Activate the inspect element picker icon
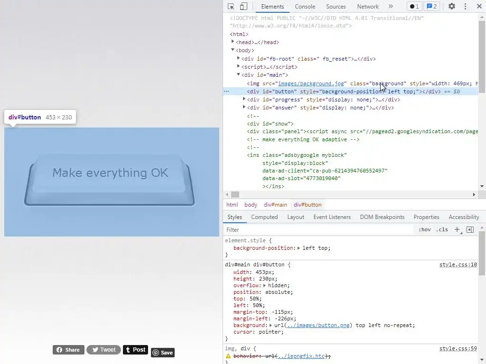486x364 pixels. 231,6
